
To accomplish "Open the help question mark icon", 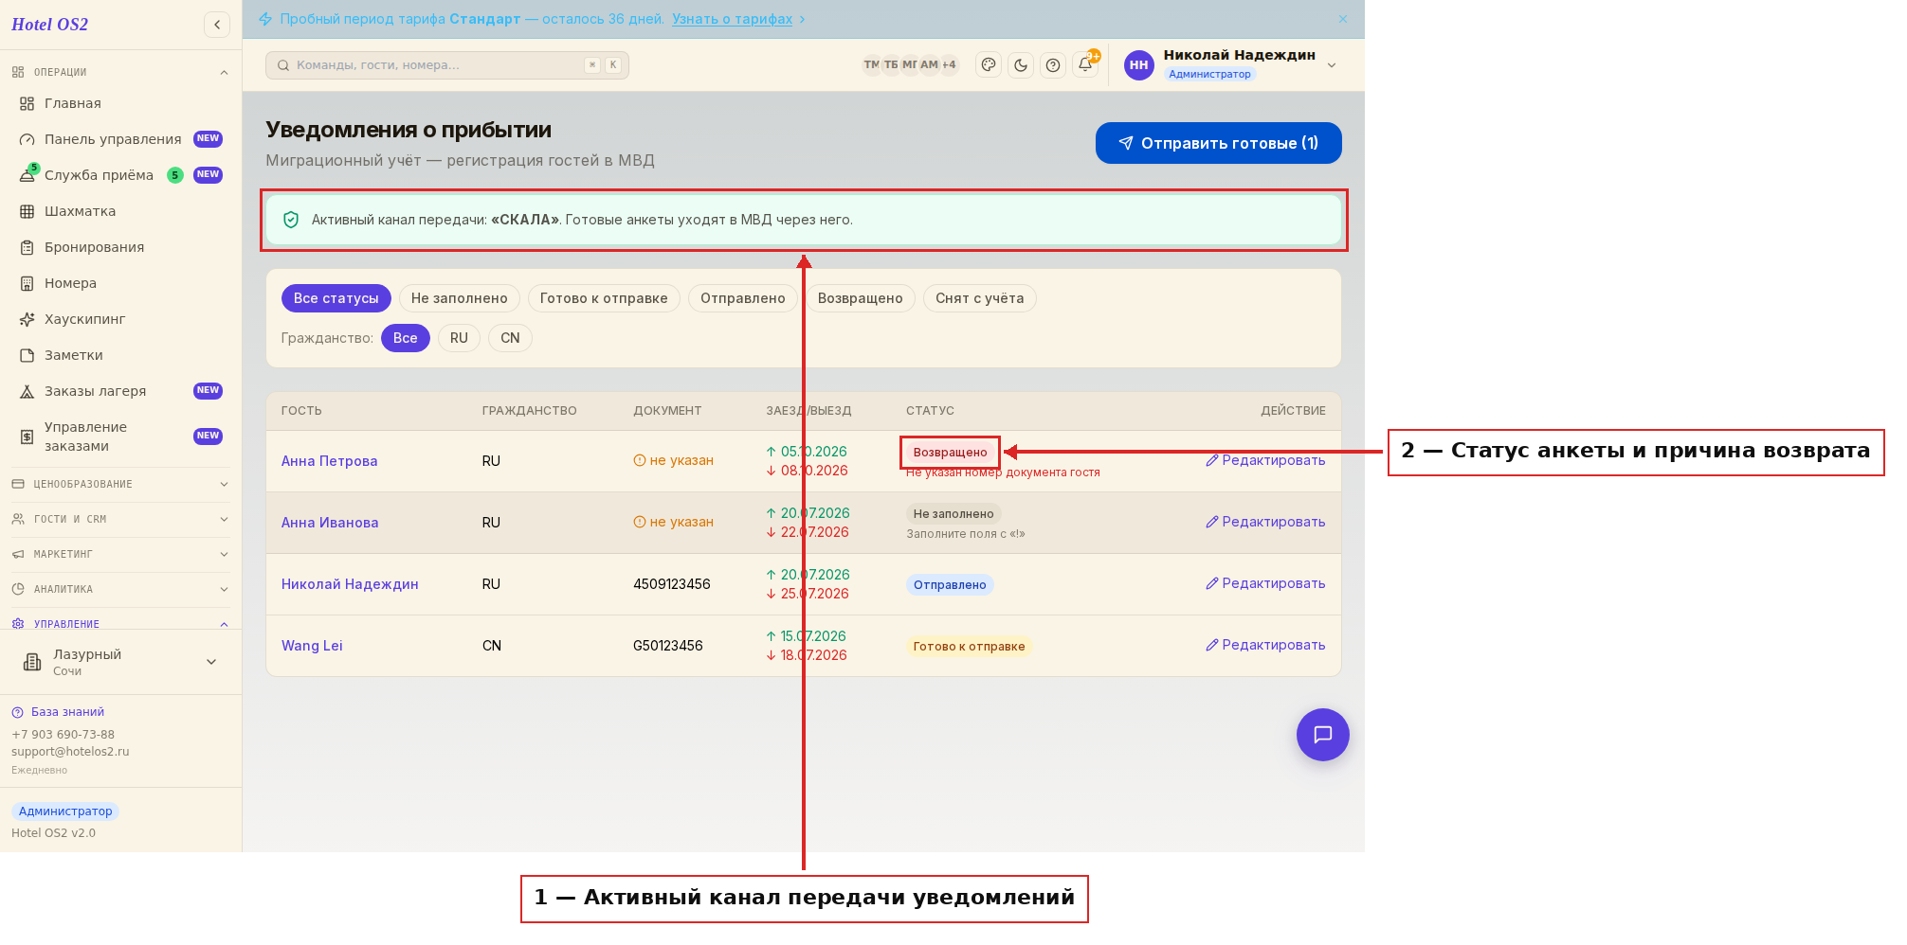I will 1053,65.
